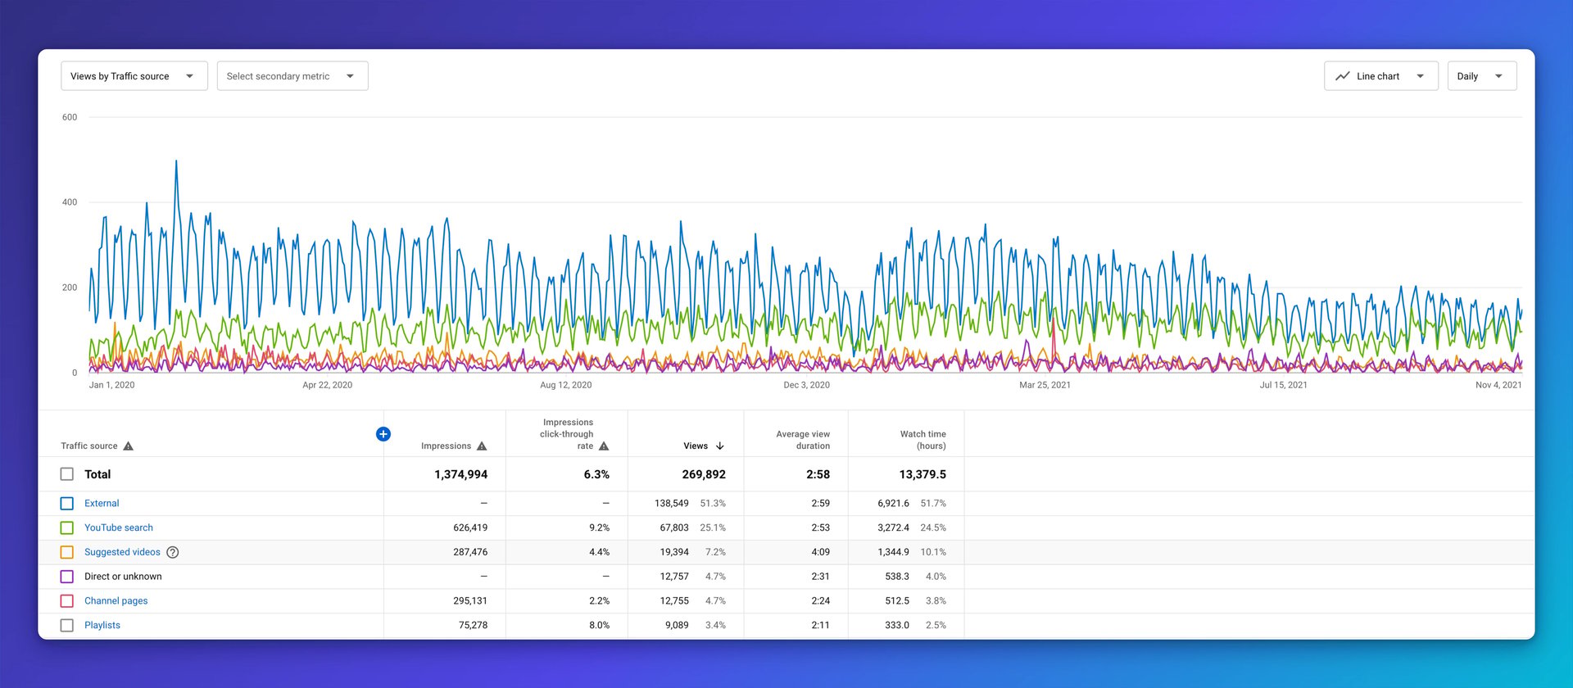Image resolution: width=1573 pixels, height=688 pixels.
Task: Sort by Watch time (hours) header
Action: (x=923, y=440)
